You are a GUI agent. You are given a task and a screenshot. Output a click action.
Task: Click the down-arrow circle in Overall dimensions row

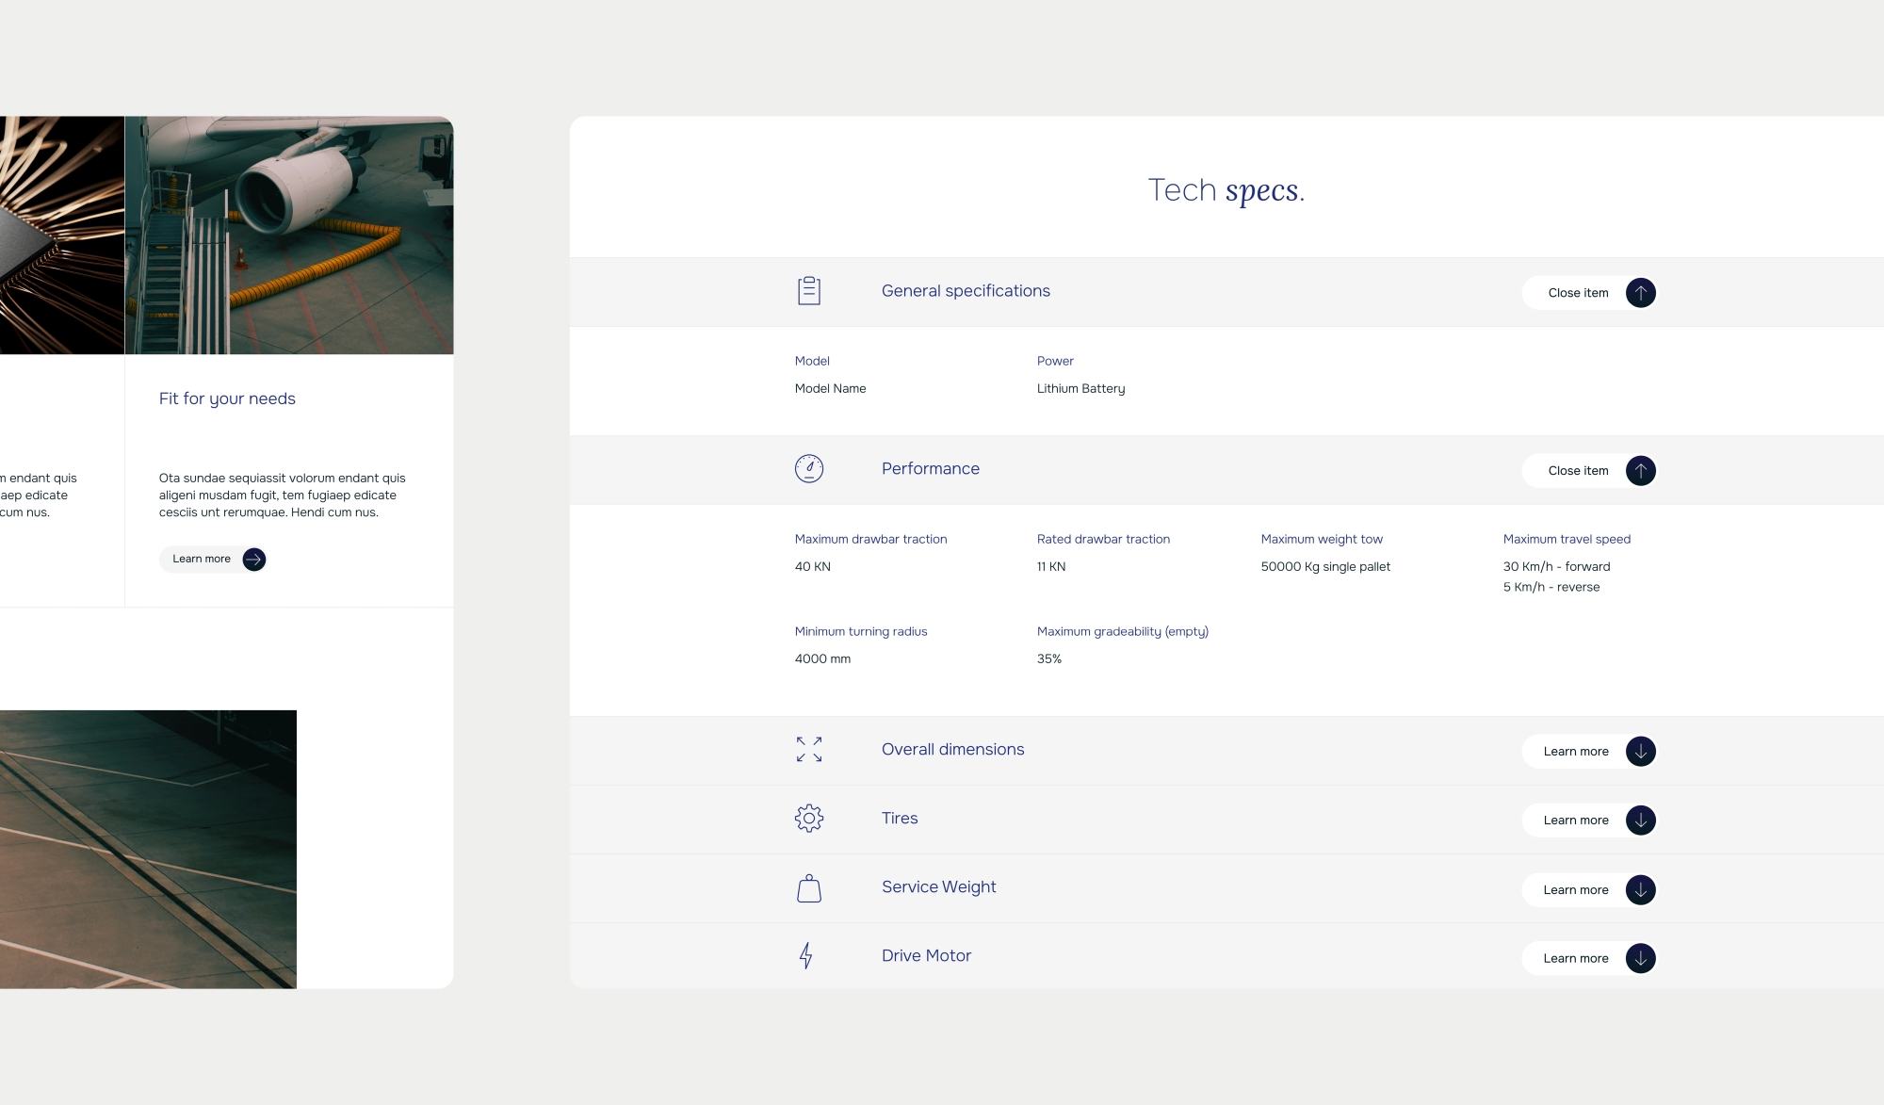pyautogui.click(x=1640, y=752)
